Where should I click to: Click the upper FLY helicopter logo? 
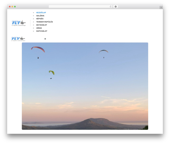tap(19, 23)
